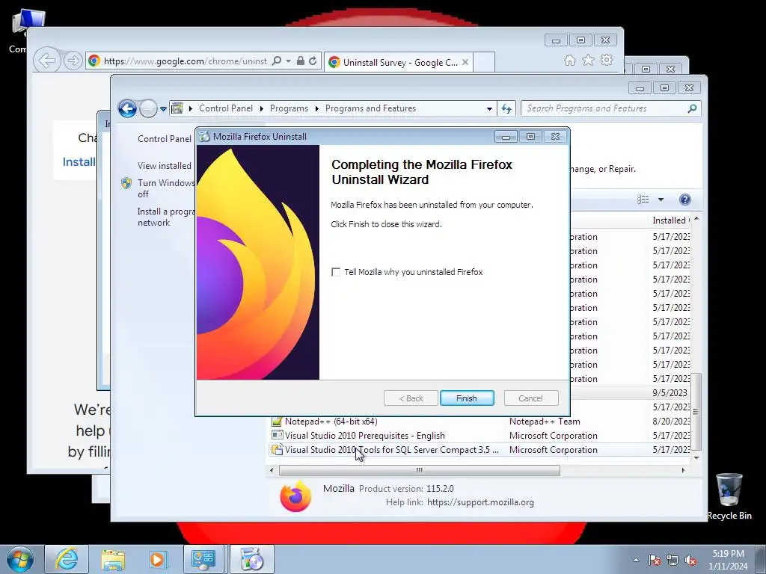Click https://support.mozilla.org help link
Viewport: 766px width, 574px height.
(x=480, y=502)
